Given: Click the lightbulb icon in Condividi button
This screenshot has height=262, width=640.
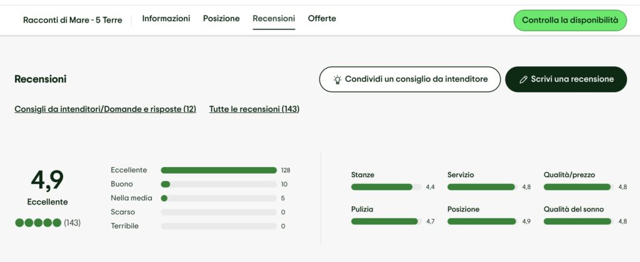Looking at the screenshot, I should pos(337,80).
